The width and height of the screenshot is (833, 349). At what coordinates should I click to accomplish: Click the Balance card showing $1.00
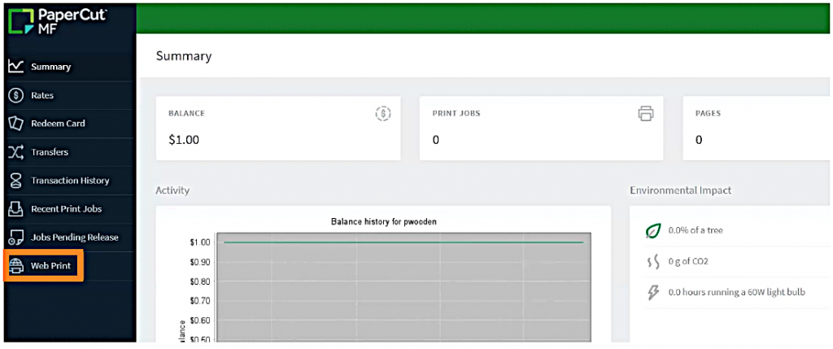click(278, 128)
